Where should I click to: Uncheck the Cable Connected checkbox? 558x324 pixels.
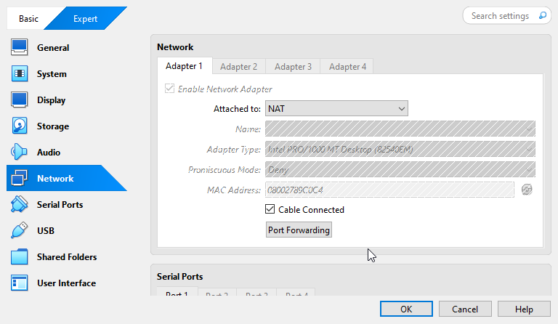pos(270,209)
